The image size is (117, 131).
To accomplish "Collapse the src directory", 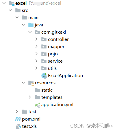I will (x=10, y=10).
